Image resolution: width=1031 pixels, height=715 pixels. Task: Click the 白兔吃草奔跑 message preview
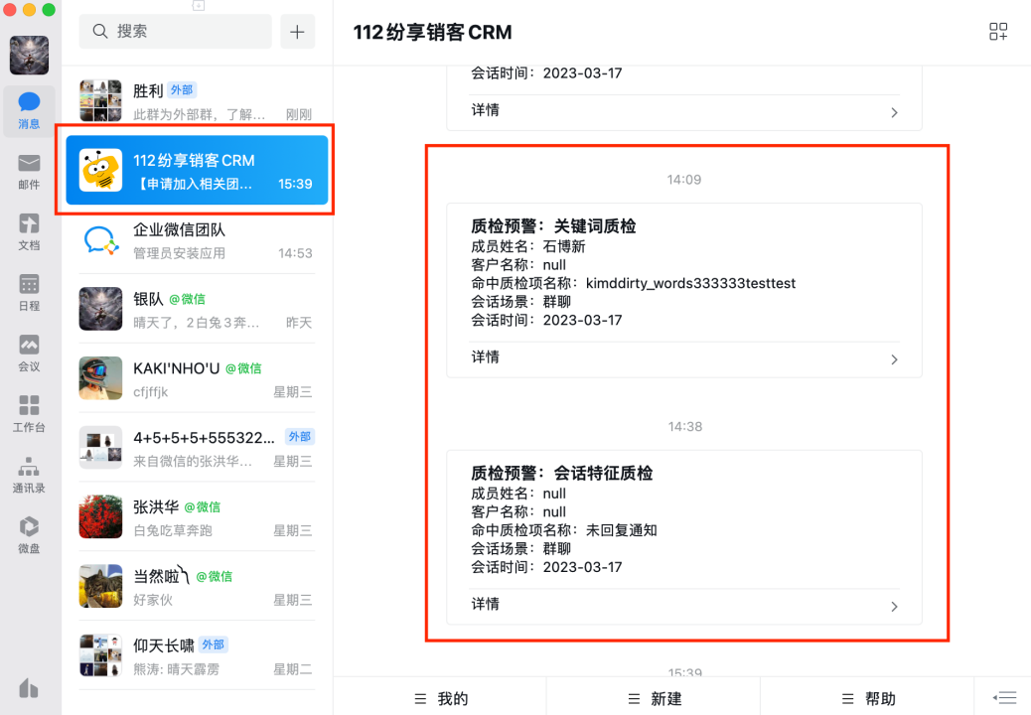coord(173,531)
